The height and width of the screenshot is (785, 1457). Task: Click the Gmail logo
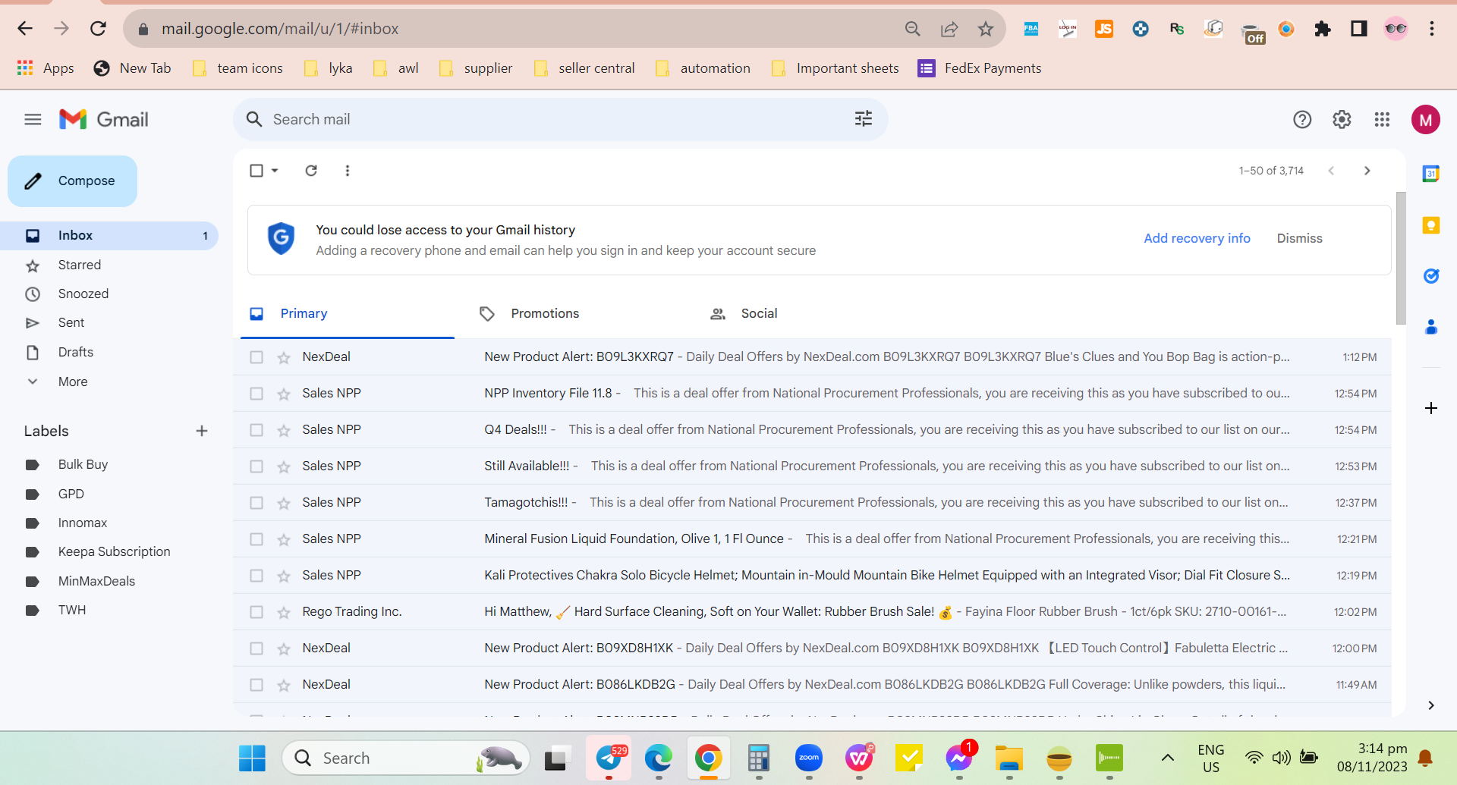click(x=104, y=119)
